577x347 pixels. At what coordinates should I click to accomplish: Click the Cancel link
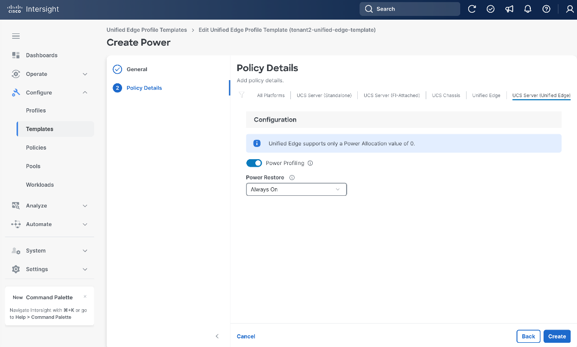click(x=246, y=336)
